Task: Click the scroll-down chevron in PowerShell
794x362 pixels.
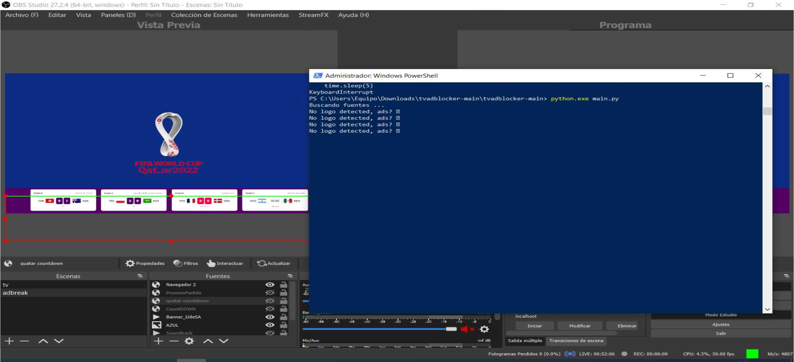Action: (767, 310)
